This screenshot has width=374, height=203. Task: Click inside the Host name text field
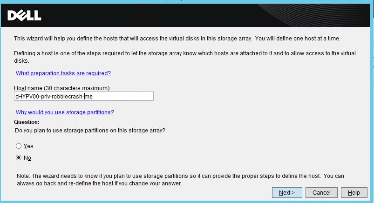84,96
